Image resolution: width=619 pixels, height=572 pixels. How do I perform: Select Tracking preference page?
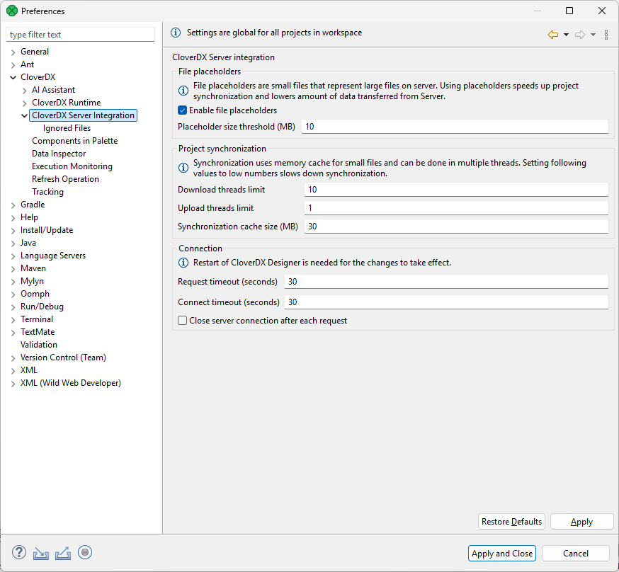(x=47, y=192)
